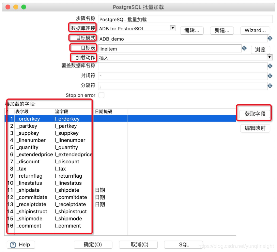Click the 获取字段 get fields button
277x252 pixels.
click(255, 114)
